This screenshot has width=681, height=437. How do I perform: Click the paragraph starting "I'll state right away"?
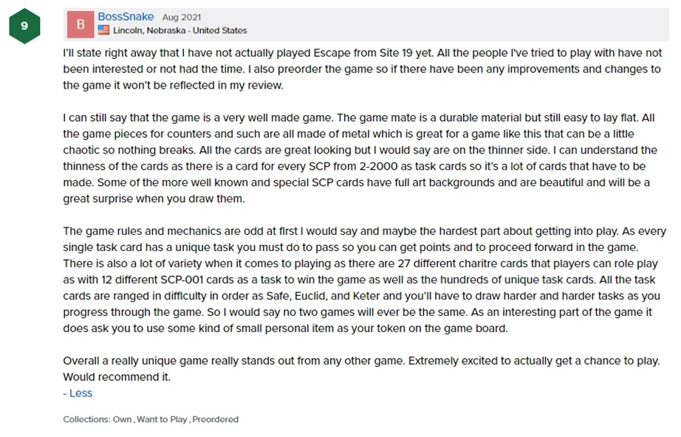coord(362,69)
